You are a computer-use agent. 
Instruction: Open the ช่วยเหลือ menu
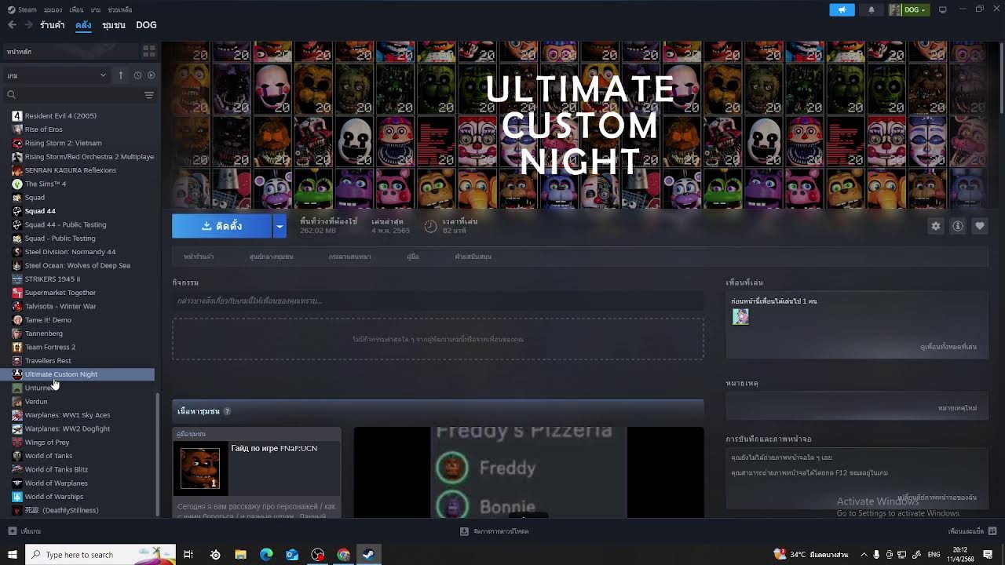(119, 9)
